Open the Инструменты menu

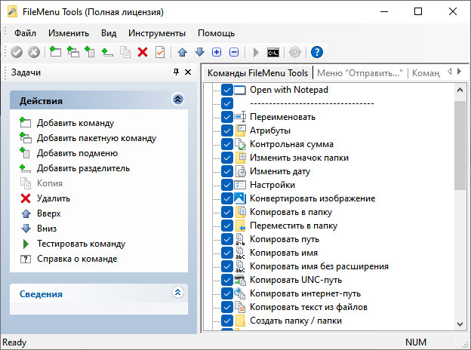click(156, 33)
